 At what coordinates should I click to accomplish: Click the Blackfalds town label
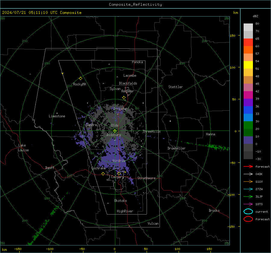[128, 83]
